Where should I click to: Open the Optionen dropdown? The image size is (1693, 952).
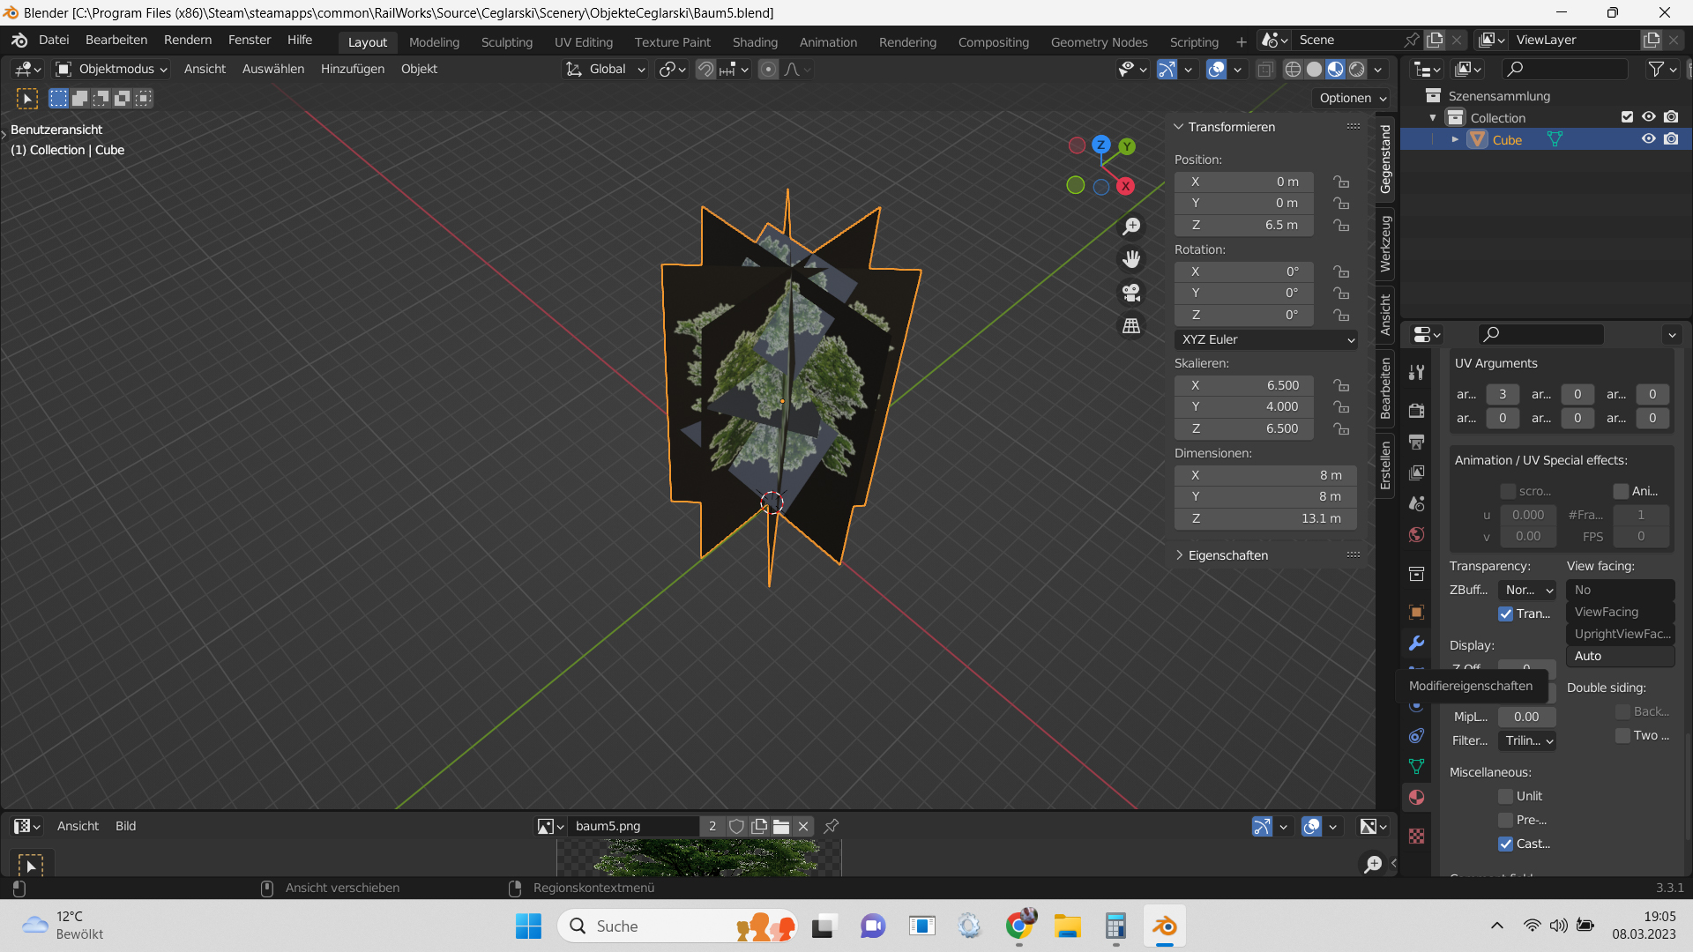[x=1352, y=98]
